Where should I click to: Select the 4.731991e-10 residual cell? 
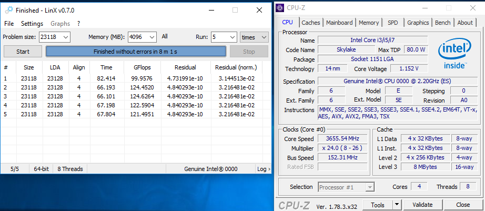tap(185, 78)
